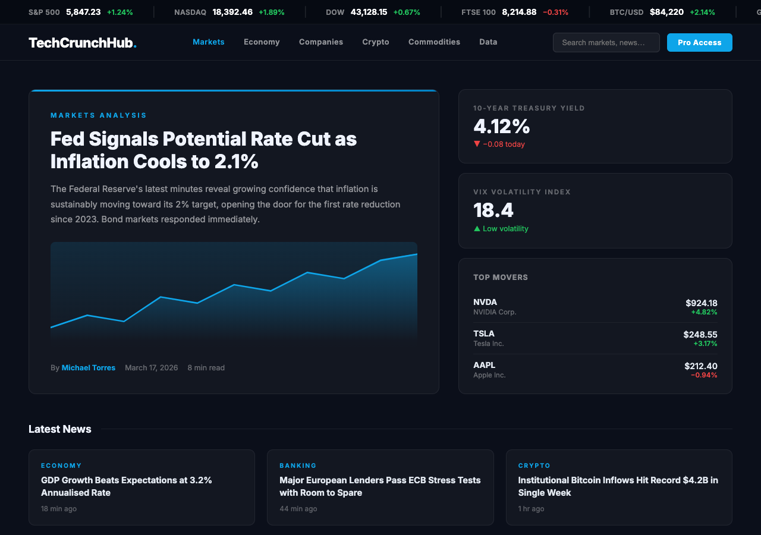761x535 pixels.
Task: Open the ECB stress tests article
Action: pos(379,486)
